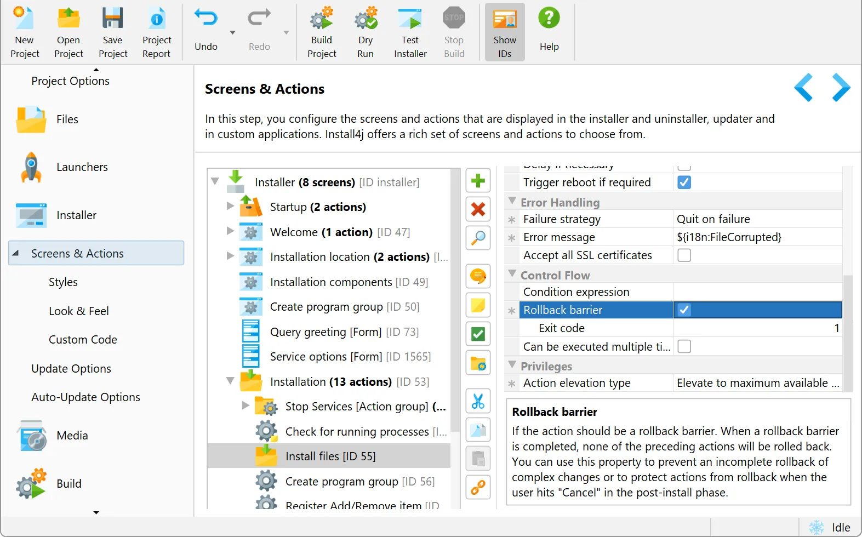This screenshot has height=537, width=862.
Task: Open Update Options
Action: pyautogui.click(x=71, y=369)
